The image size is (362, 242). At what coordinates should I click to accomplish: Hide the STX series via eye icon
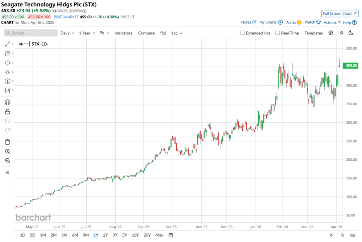21,44
